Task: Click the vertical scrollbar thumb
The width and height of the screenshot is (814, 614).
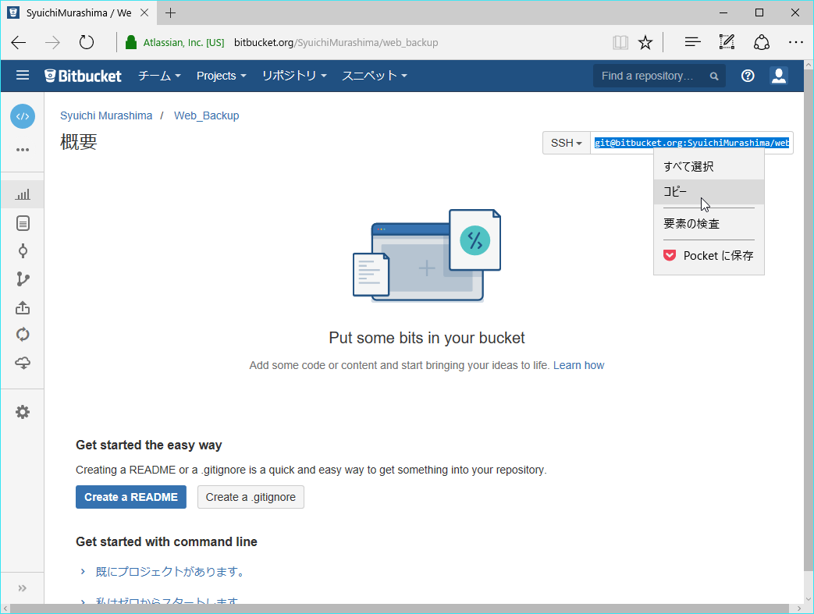Action: coord(809,318)
